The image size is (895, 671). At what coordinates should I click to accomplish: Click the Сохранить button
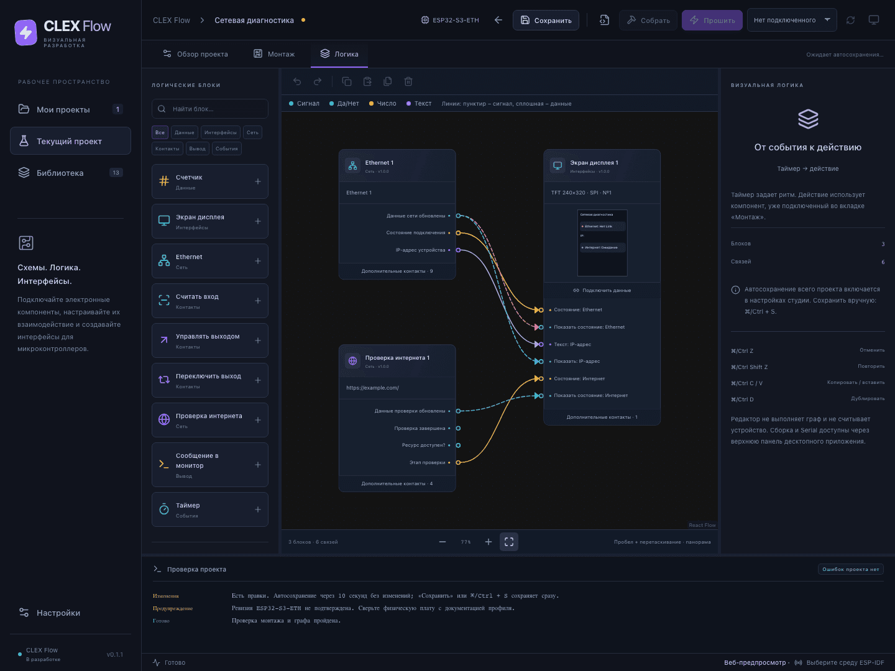(x=546, y=20)
